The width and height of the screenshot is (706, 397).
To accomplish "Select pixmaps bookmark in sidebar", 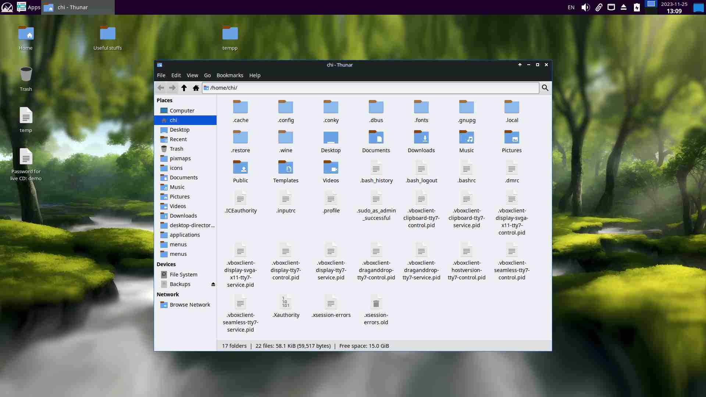I will point(180,158).
